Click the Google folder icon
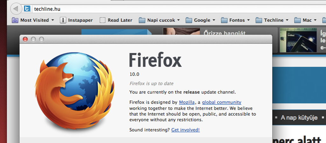 click(x=188, y=20)
